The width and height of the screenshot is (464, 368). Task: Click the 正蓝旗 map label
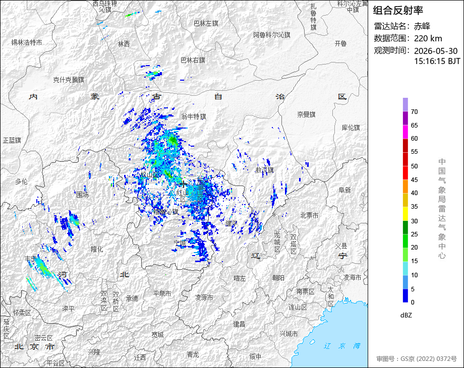click(x=12, y=140)
